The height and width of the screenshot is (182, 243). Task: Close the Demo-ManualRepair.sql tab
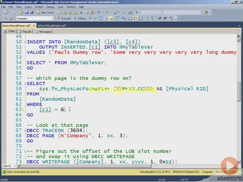[x=34, y=26]
